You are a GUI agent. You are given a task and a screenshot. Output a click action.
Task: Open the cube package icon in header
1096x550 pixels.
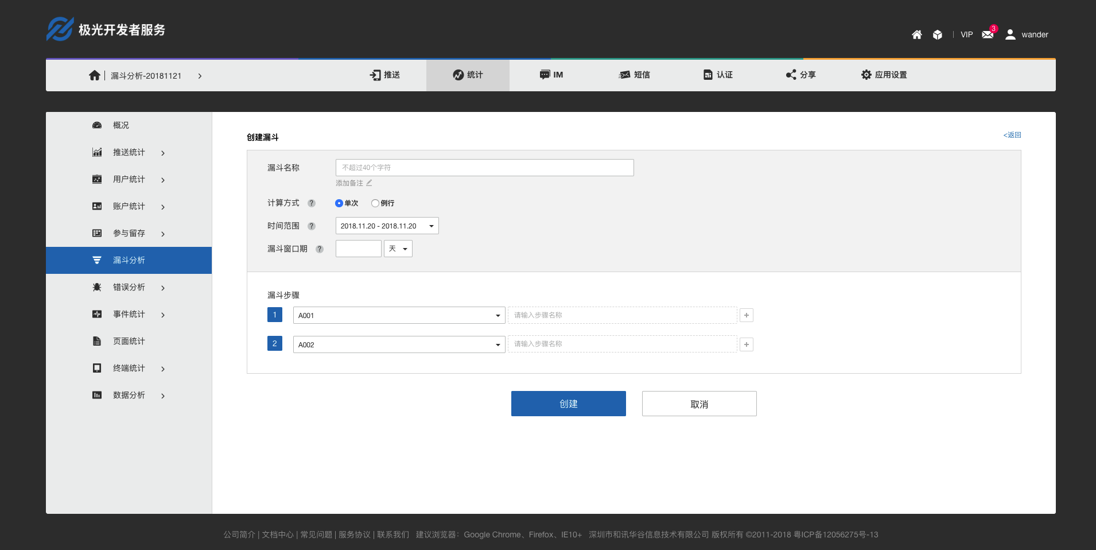[x=937, y=35]
